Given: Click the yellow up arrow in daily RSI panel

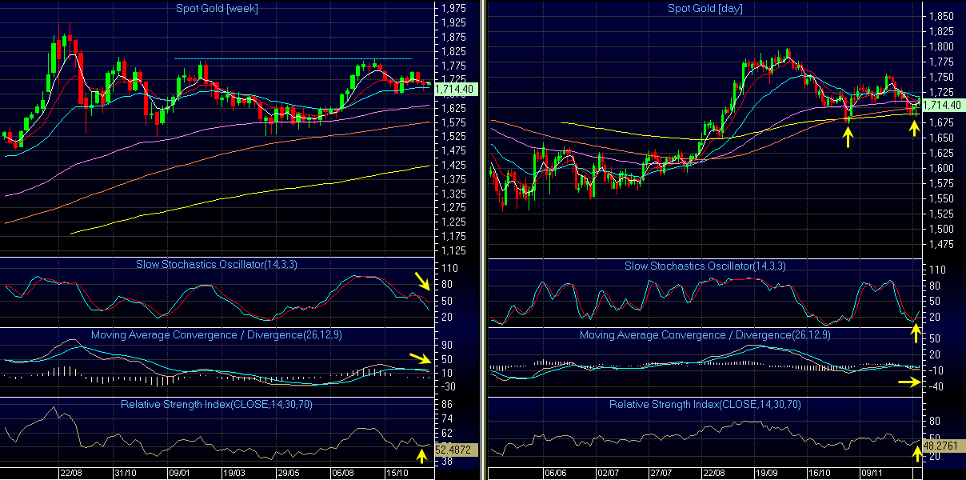Looking at the screenshot, I should [x=916, y=454].
